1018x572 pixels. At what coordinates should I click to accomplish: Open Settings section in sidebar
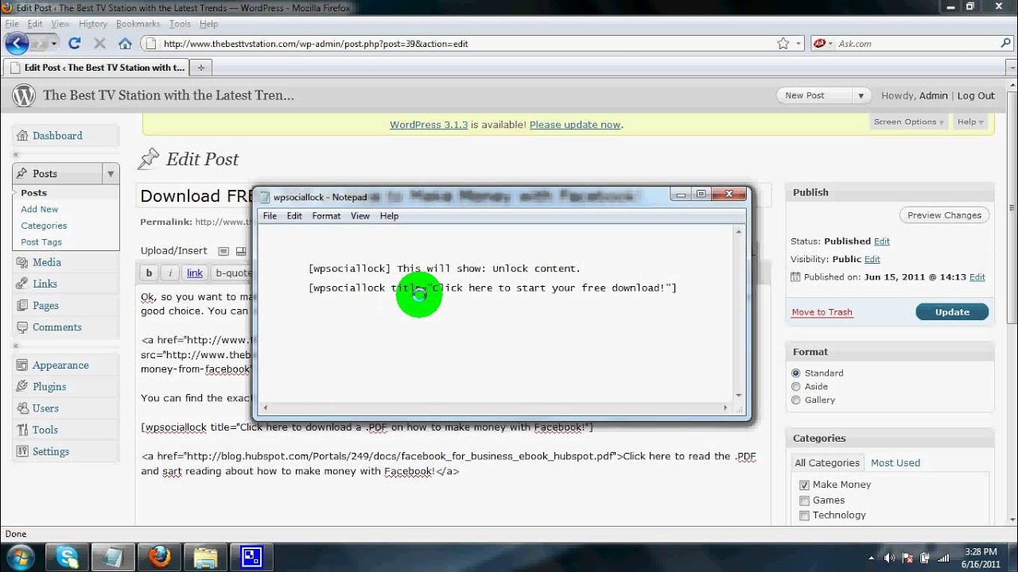click(x=51, y=451)
